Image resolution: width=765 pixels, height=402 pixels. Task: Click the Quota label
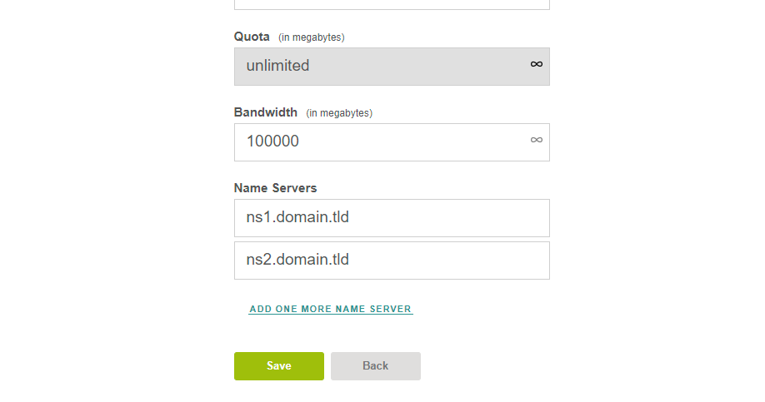point(252,37)
